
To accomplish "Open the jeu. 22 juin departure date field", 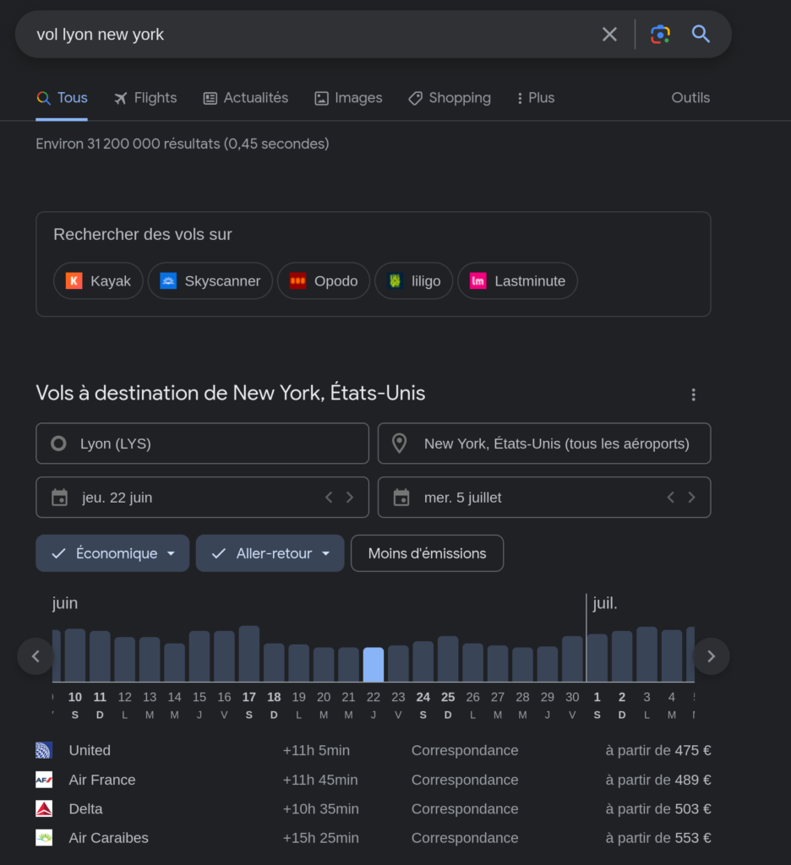I will click(203, 498).
